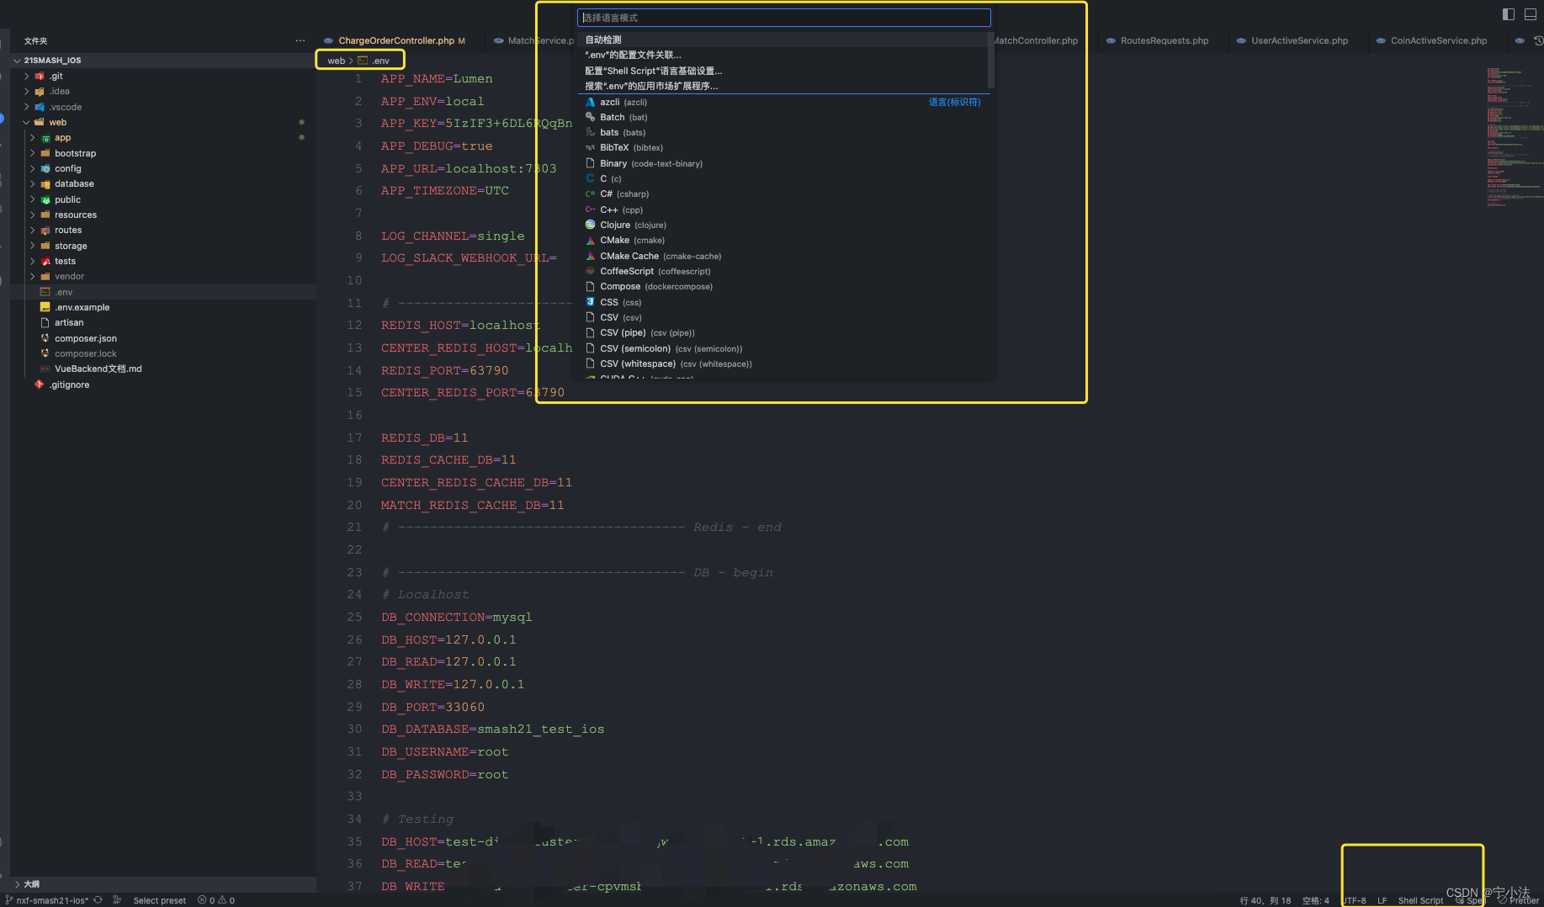Viewport: 1544px width, 907px height.
Task: Choose ".env"的配置文件关联 option
Action: [783, 55]
